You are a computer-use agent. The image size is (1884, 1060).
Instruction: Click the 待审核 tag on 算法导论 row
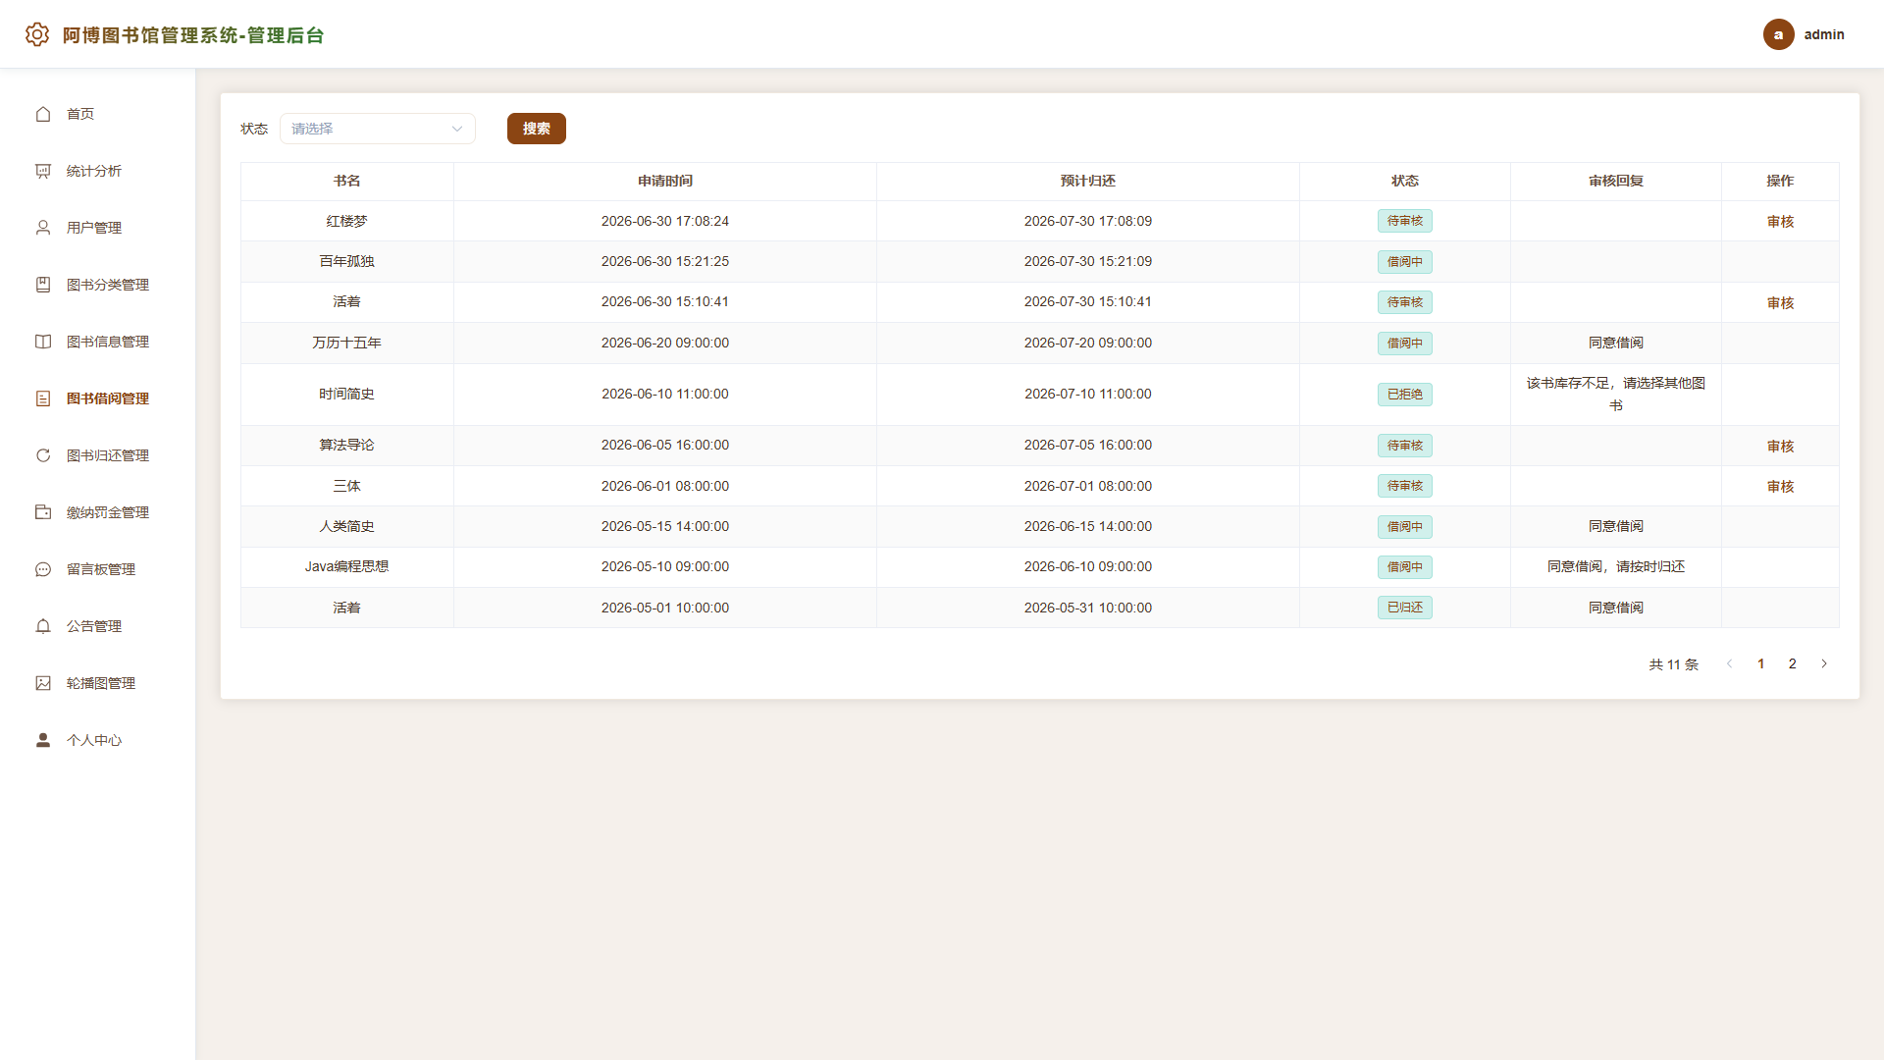click(x=1405, y=446)
